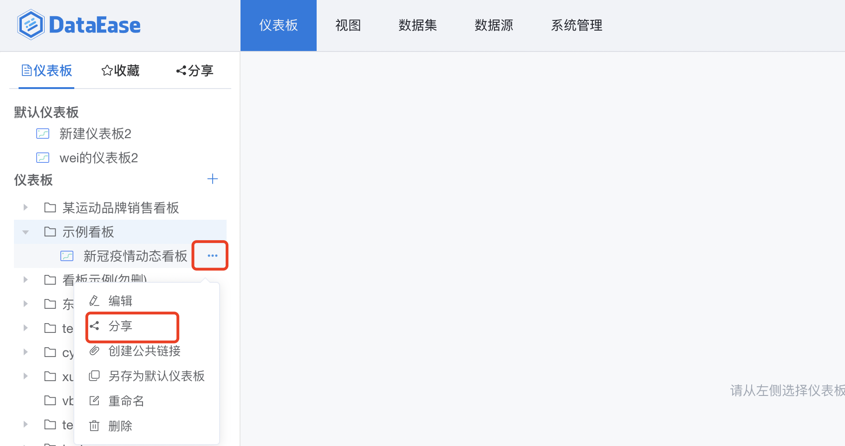Image resolution: width=845 pixels, height=446 pixels.
Task: Click folder icon of the cy row
Action: 50,352
